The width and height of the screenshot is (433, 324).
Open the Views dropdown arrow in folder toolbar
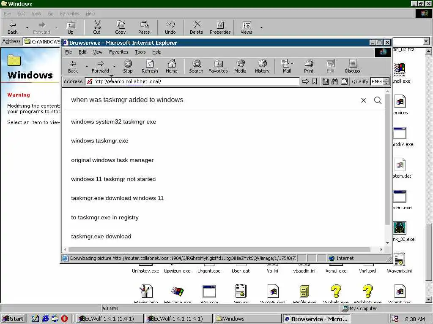coord(261,27)
